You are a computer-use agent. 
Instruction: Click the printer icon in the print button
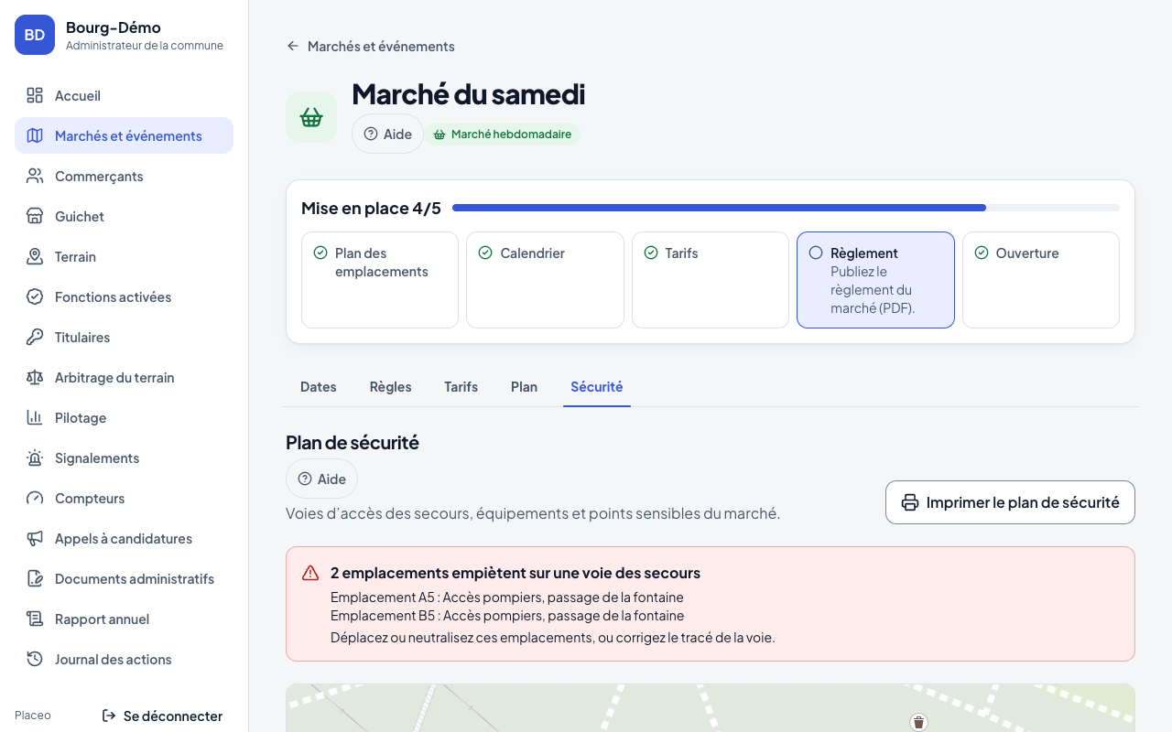(x=910, y=502)
